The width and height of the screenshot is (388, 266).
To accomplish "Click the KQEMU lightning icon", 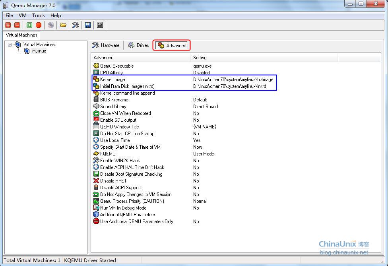I will pos(96,153).
